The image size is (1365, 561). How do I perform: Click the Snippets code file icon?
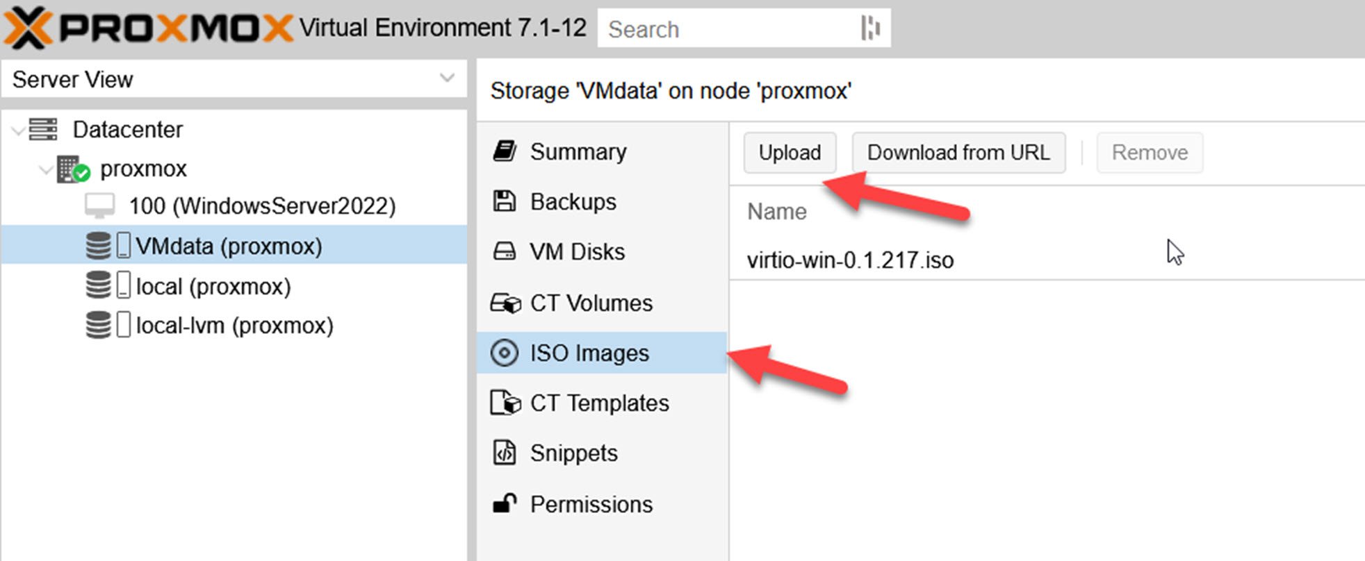(504, 453)
